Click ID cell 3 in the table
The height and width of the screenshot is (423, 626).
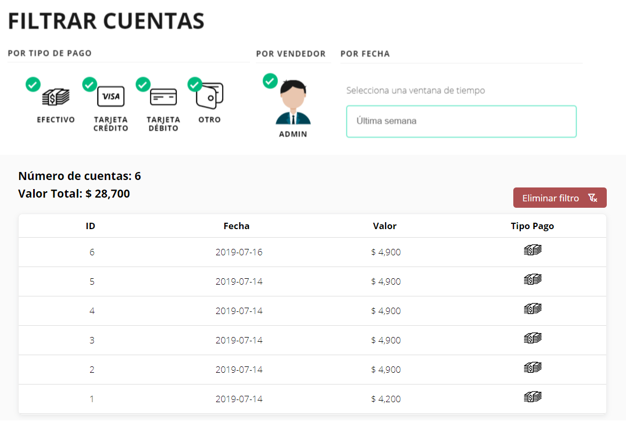pos(92,340)
